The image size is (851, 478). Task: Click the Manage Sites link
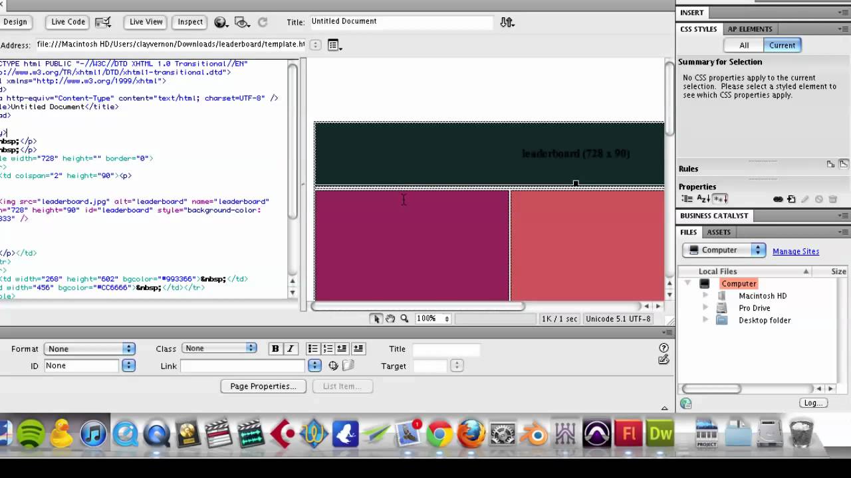[x=796, y=252]
